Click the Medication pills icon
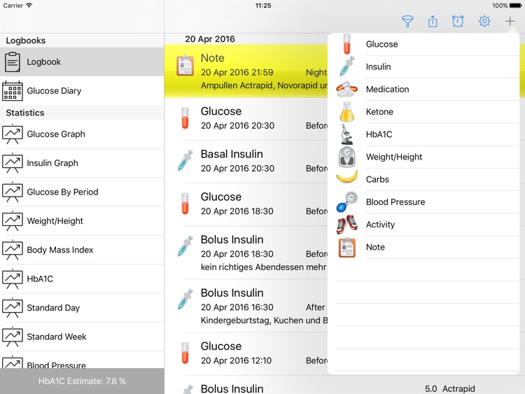525x394 pixels. 347,89
